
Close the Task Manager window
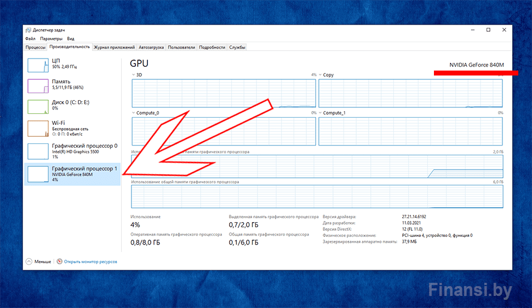(504, 30)
